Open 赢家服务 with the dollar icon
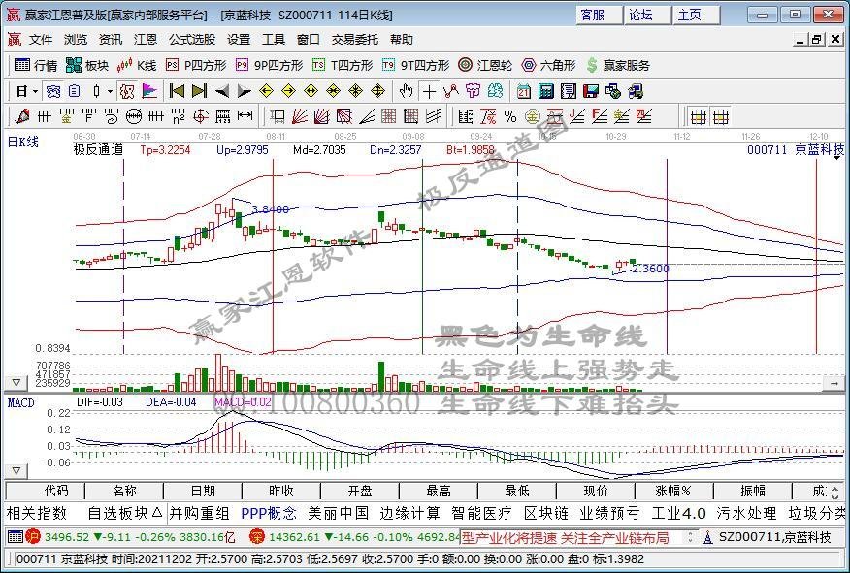The image size is (850, 573). coord(618,66)
